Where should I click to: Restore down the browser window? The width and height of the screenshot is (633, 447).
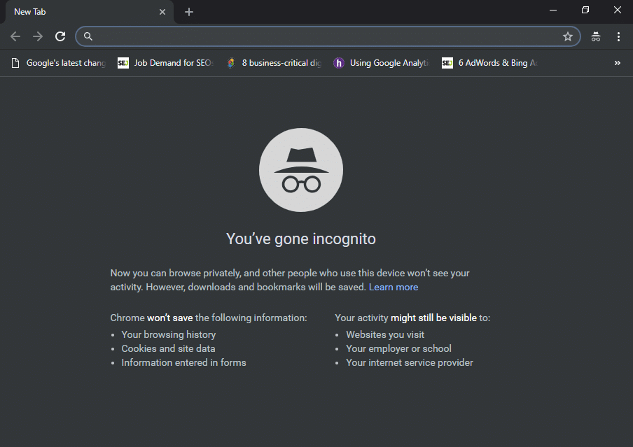point(585,10)
